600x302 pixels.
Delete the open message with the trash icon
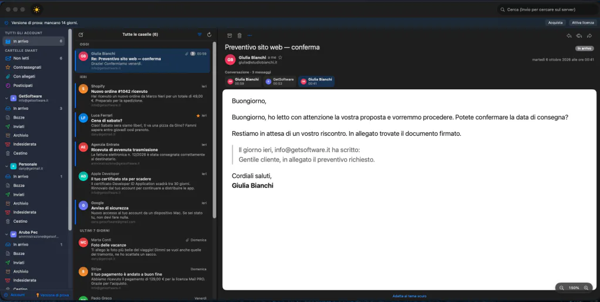tap(240, 36)
